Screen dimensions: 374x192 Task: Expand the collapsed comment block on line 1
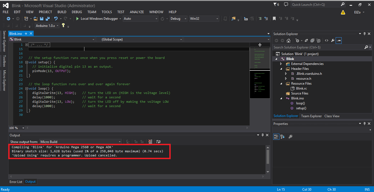[x=27, y=45]
